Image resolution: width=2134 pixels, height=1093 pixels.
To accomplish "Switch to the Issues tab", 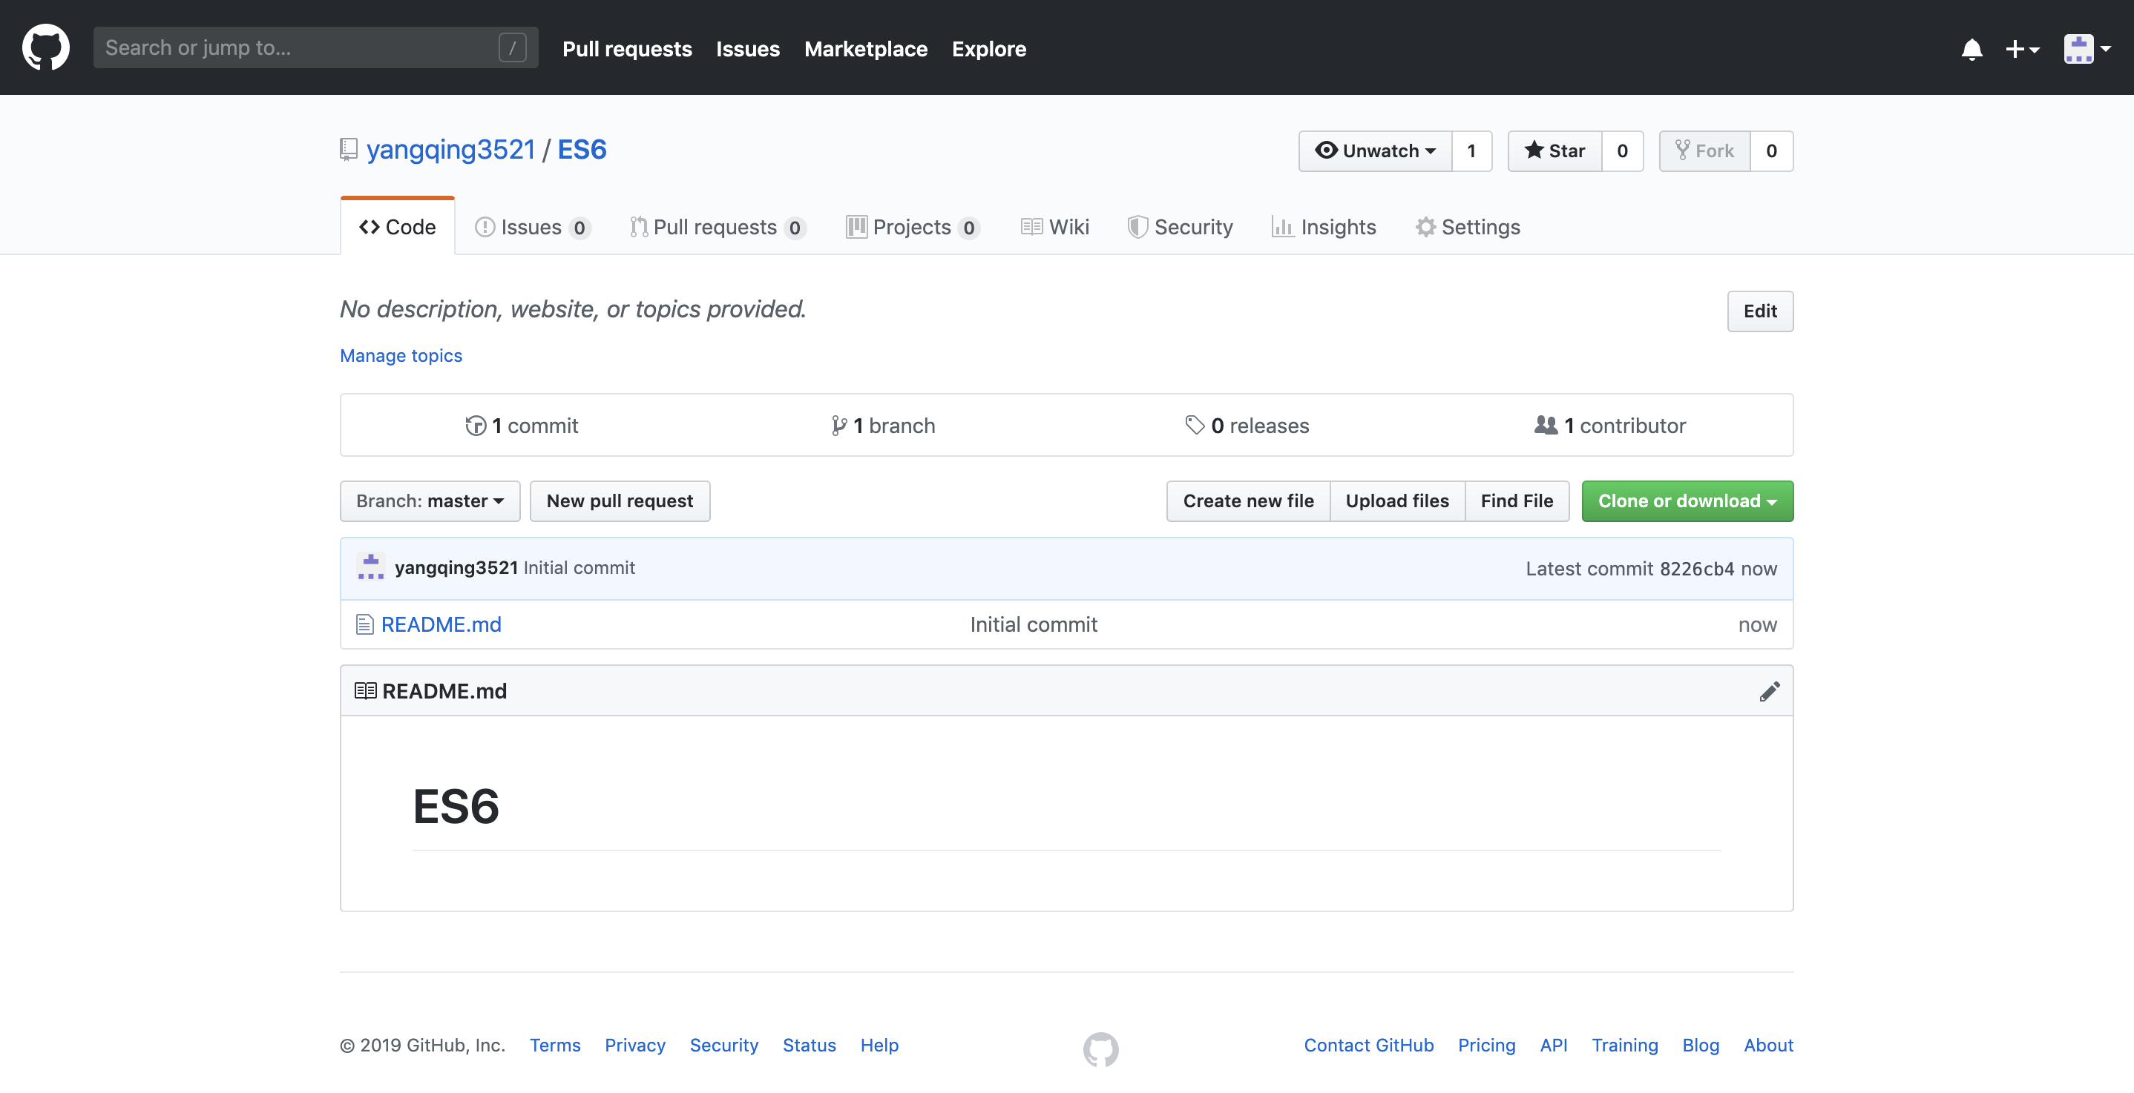I will tap(532, 227).
